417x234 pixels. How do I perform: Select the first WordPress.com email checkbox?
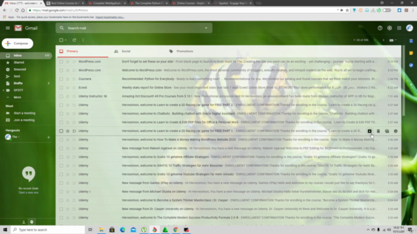coord(61,62)
